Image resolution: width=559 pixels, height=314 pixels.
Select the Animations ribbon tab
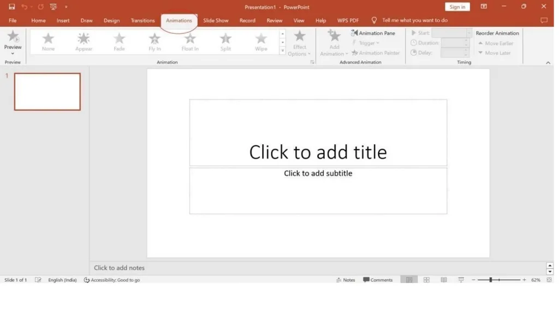(x=179, y=20)
